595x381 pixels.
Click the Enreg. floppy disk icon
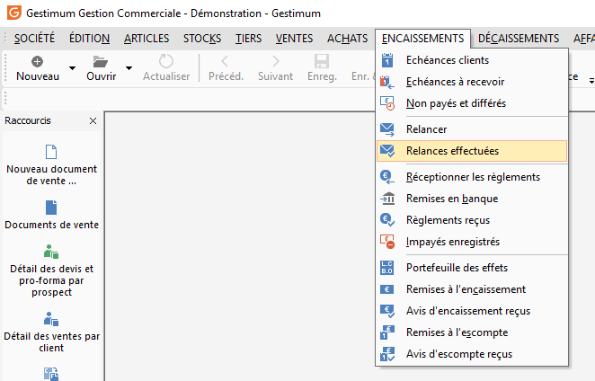point(322,61)
